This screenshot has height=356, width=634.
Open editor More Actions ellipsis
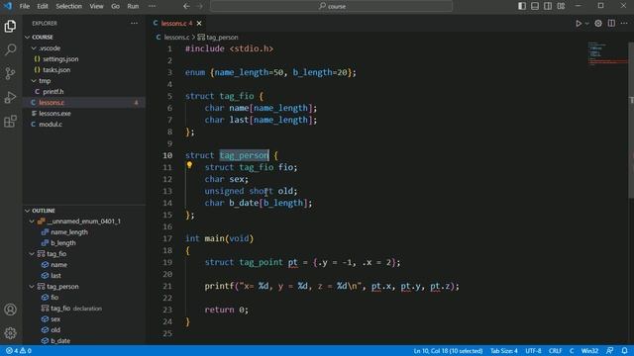point(624,24)
